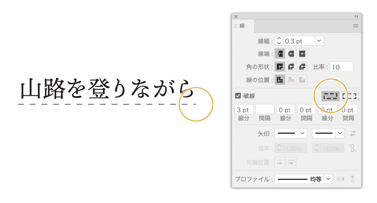
Task: Open the Stroke panel hamburger menu
Action: [356, 26]
